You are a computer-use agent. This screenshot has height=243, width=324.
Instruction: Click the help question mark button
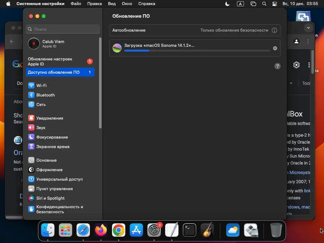click(277, 66)
